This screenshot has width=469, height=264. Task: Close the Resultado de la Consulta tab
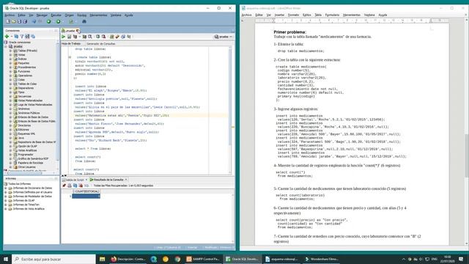click(126, 180)
